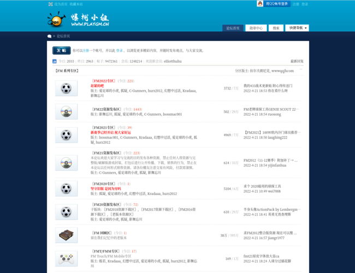355x273 pixels.
Task: Click section moderator wwwqqjhcom
Action: (x=282, y=71)
